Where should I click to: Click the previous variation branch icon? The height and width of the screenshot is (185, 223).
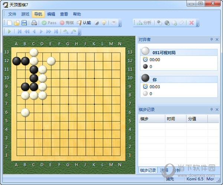point(66,31)
